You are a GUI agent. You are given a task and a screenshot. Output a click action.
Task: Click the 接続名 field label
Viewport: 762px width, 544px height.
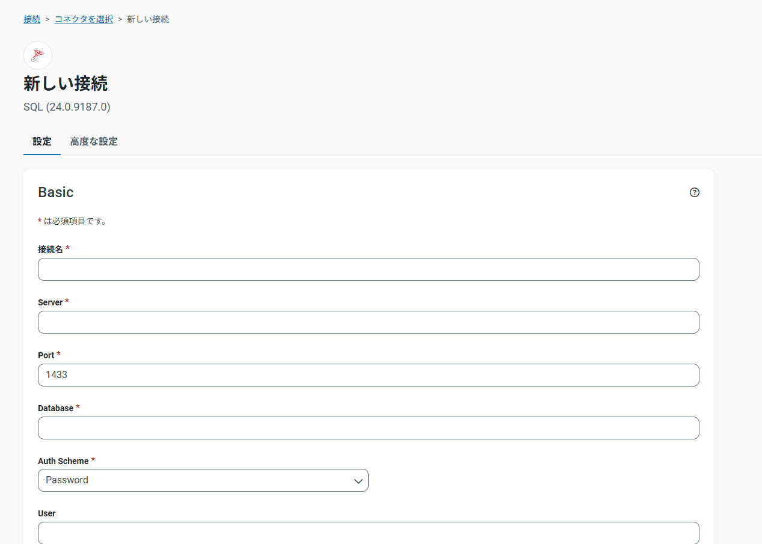point(51,249)
